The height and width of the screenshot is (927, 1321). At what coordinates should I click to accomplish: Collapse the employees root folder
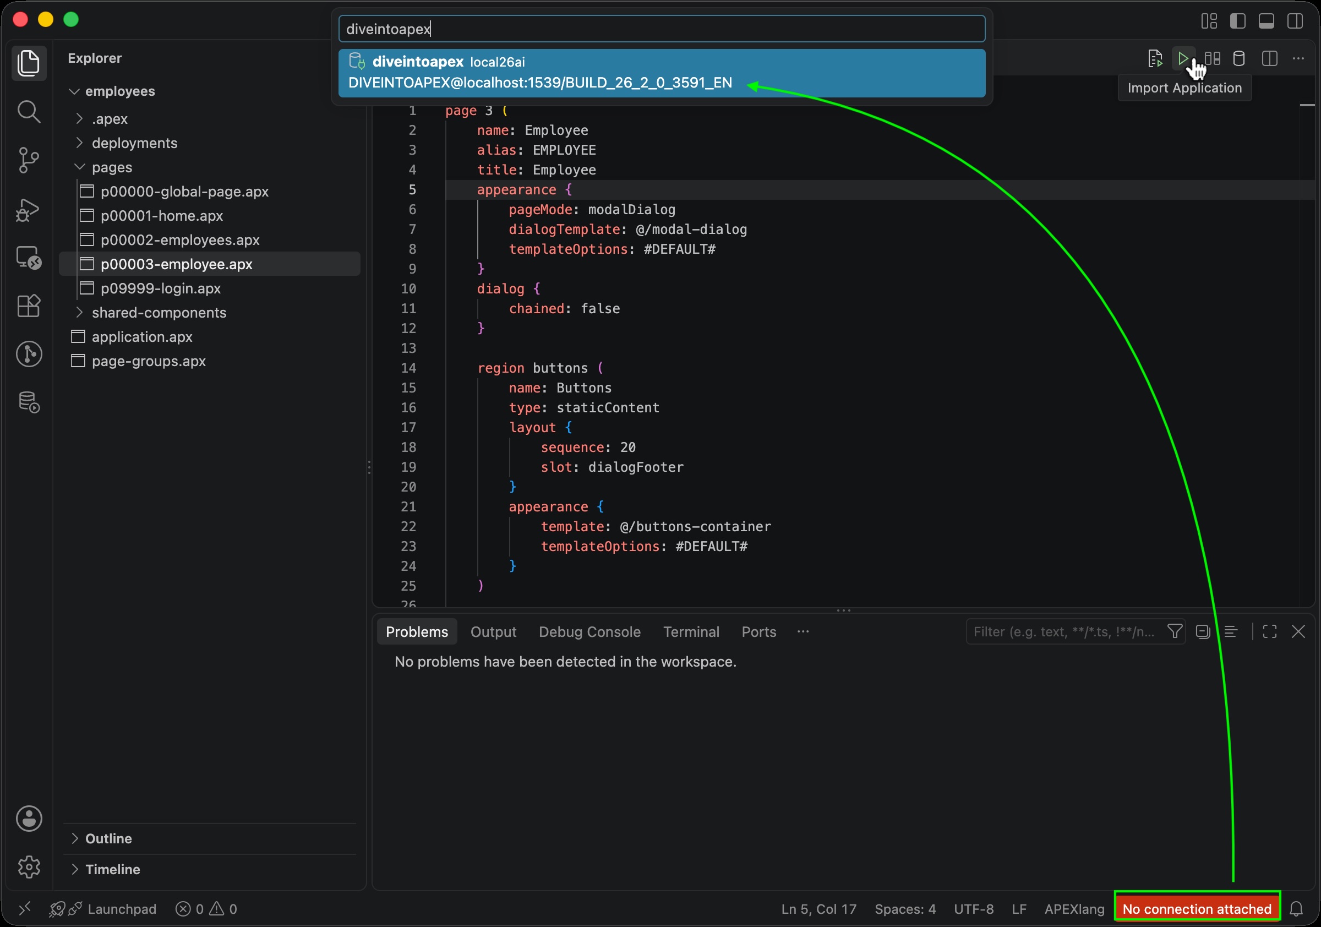point(74,91)
